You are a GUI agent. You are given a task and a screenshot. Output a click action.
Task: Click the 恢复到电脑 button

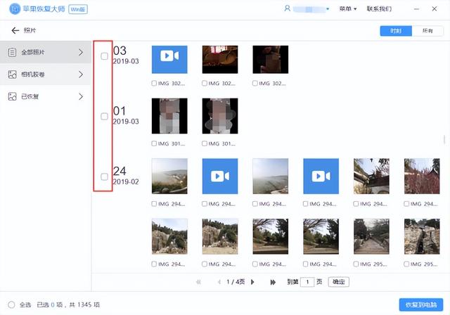(x=421, y=304)
